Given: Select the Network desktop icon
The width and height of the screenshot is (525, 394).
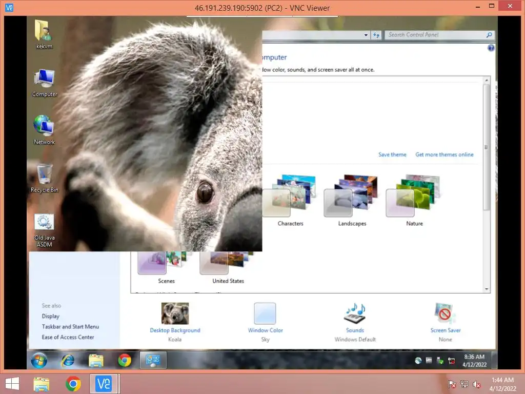Looking at the screenshot, I should click(x=44, y=130).
